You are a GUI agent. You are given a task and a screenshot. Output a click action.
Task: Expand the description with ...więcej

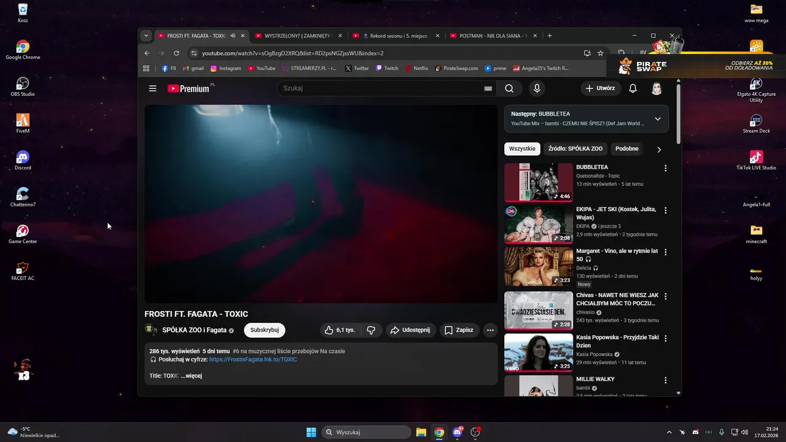click(x=192, y=376)
